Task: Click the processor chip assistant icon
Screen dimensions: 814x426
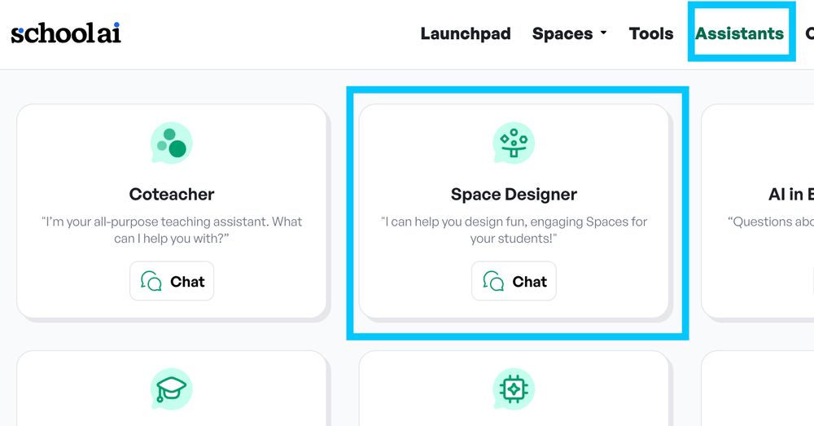Action: click(514, 389)
